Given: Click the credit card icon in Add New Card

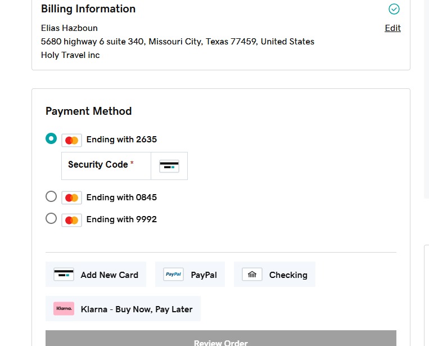Looking at the screenshot, I should pos(64,275).
